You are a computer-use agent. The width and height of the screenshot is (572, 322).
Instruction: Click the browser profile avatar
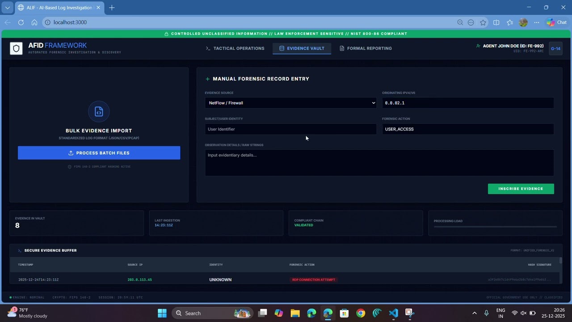(523, 22)
